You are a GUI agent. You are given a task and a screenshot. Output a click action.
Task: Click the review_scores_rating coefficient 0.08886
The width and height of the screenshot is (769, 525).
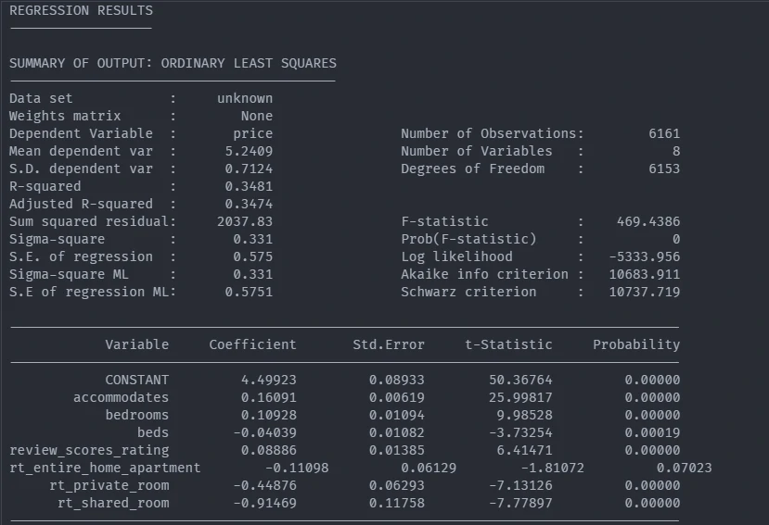click(269, 451)
